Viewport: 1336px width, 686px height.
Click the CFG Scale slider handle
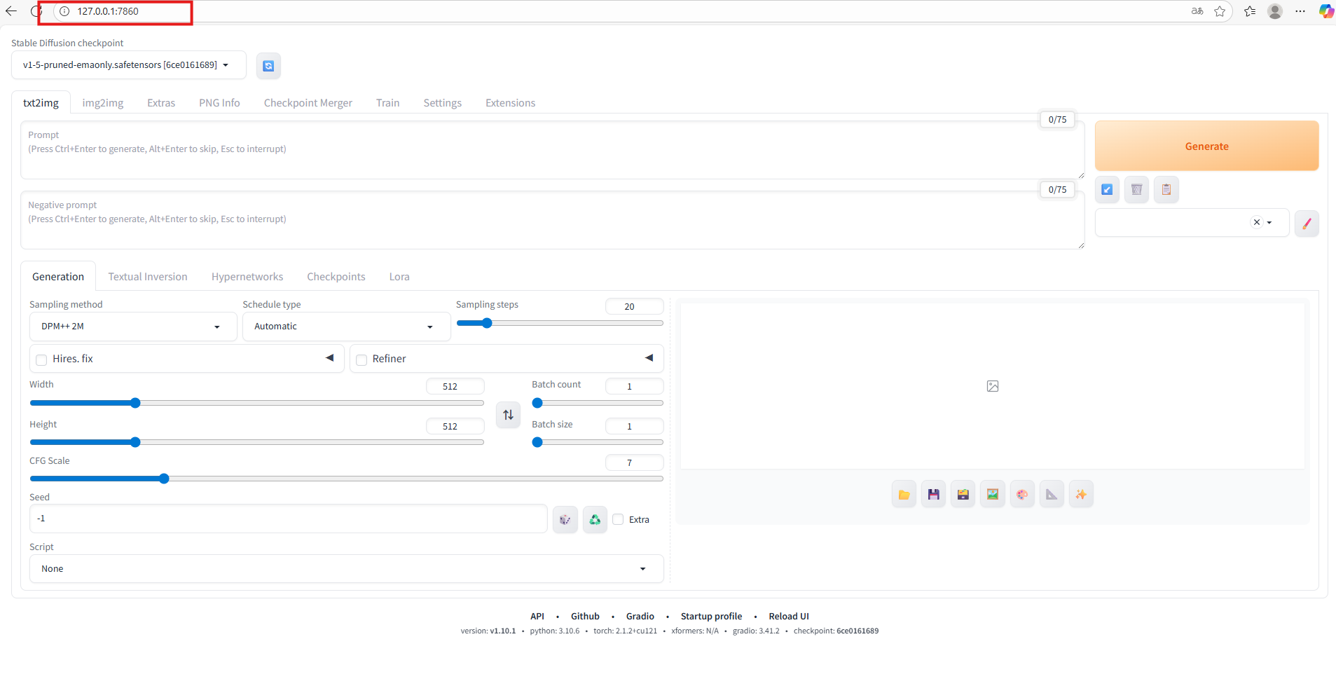(x=164, y=479)
